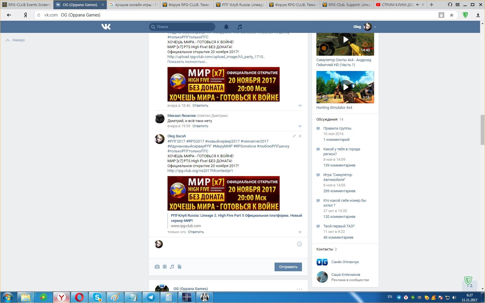Bookmark this page with the star icon
Viewport: 485px width, 303px height.
tap(452, 15)
